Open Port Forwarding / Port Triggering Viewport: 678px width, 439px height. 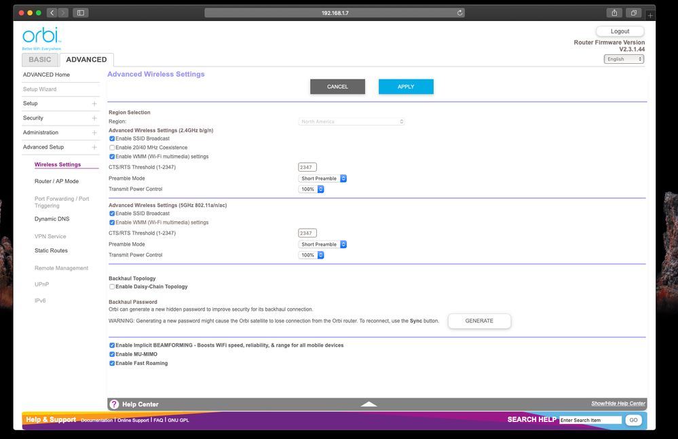click(x=62, y=202)
